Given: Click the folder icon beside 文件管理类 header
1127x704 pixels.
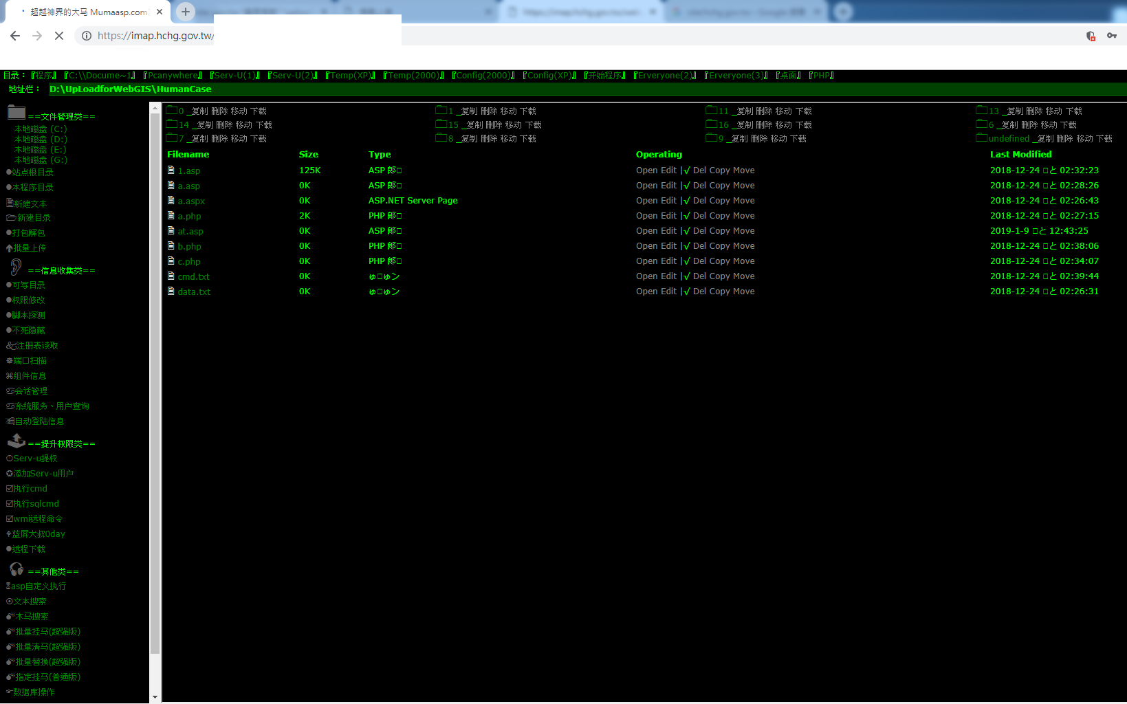Looking at the screenshot, I should (x=17, y=113).
